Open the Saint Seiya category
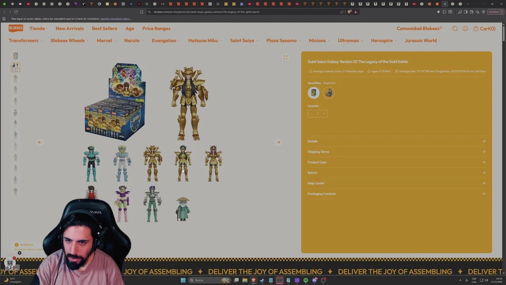This screenshot has width=506, height=285. (x=244, y=40)
